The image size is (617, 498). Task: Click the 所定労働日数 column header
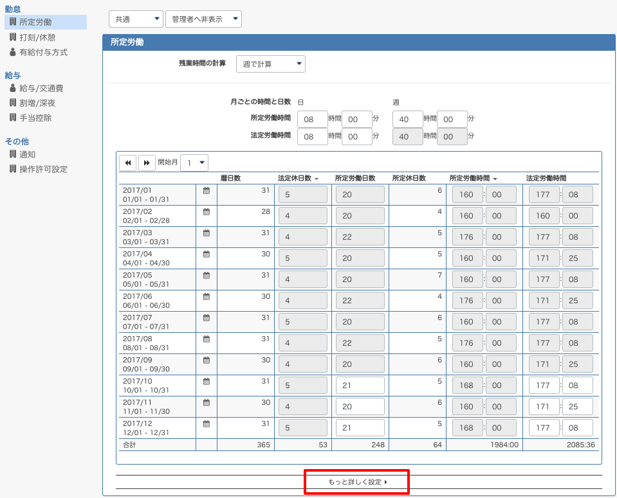click(355, 178)
